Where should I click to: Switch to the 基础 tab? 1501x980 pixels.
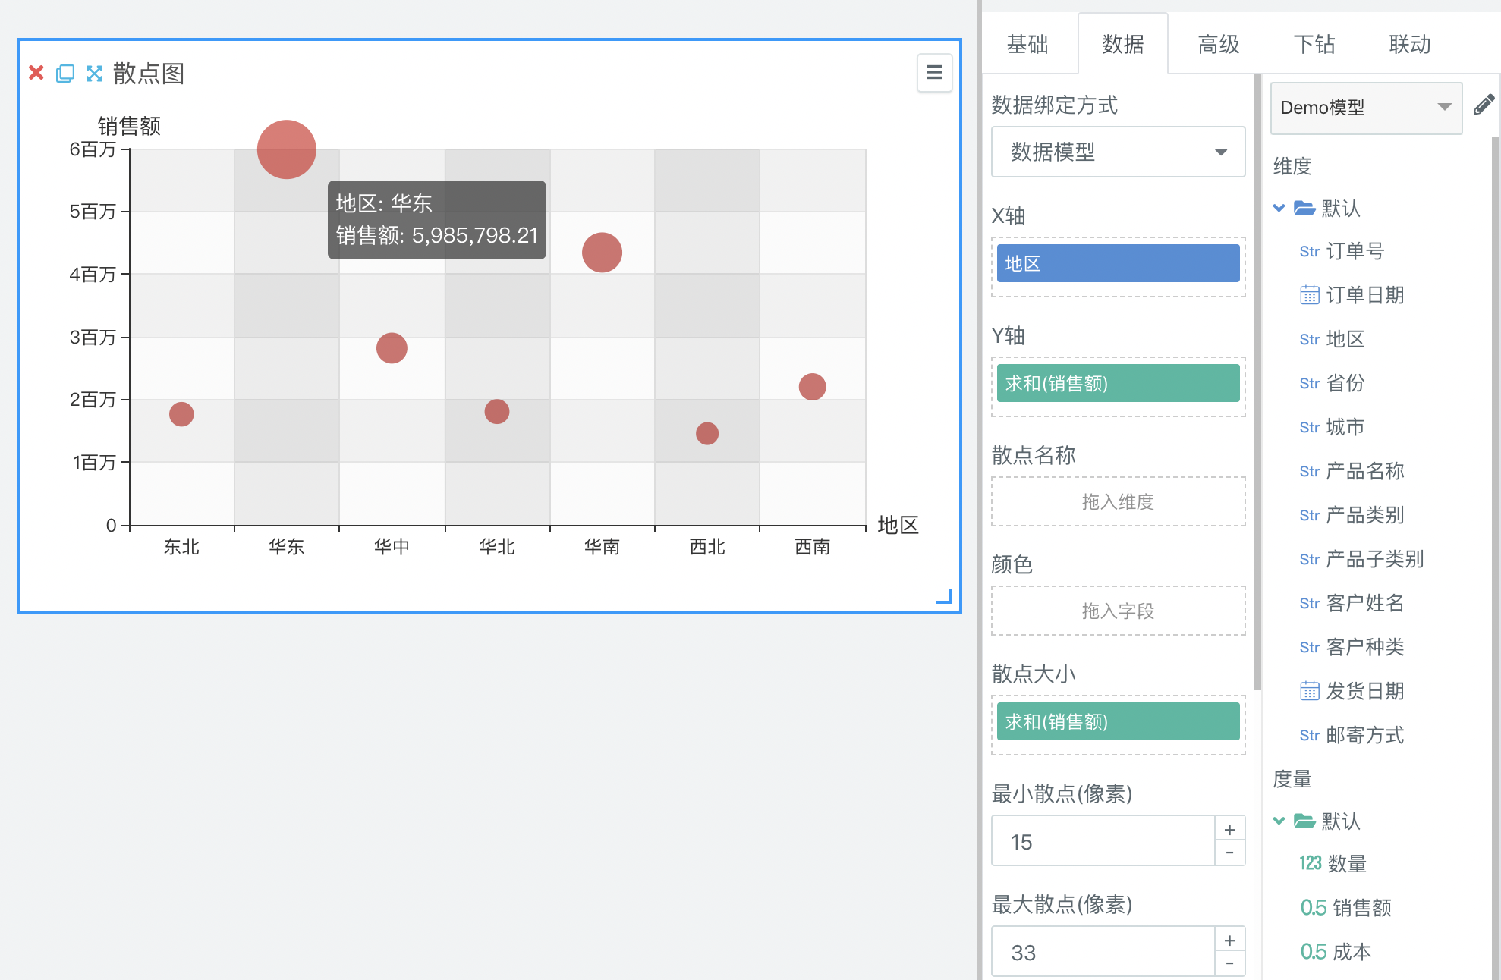point(1027,44)
